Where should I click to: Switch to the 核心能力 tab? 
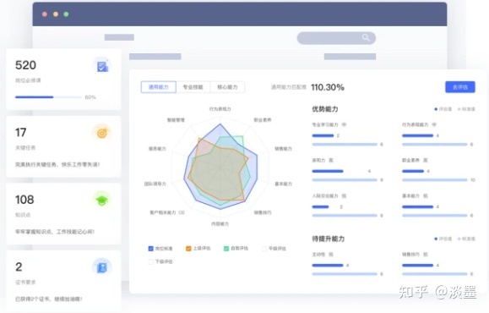tap(227, 87)
